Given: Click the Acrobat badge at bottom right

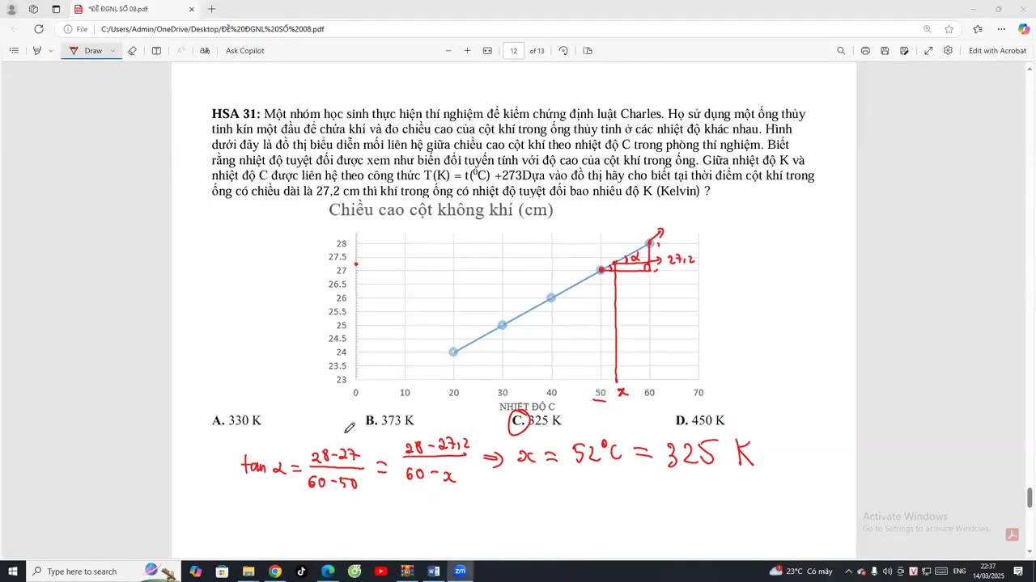Looking at the screenshot, I should pyautogui.click(x=1012, y=534).
